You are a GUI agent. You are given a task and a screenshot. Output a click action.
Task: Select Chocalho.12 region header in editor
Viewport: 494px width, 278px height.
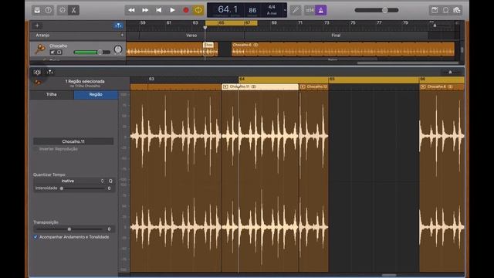pyautogui.click(x=313, y=86)
